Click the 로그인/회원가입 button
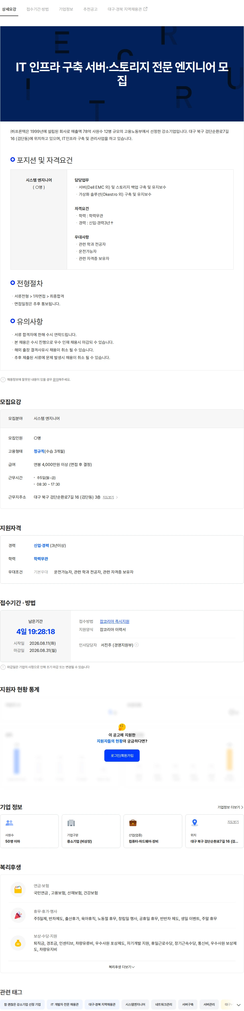The image size is (244, 1011). [x=122, y=756]
